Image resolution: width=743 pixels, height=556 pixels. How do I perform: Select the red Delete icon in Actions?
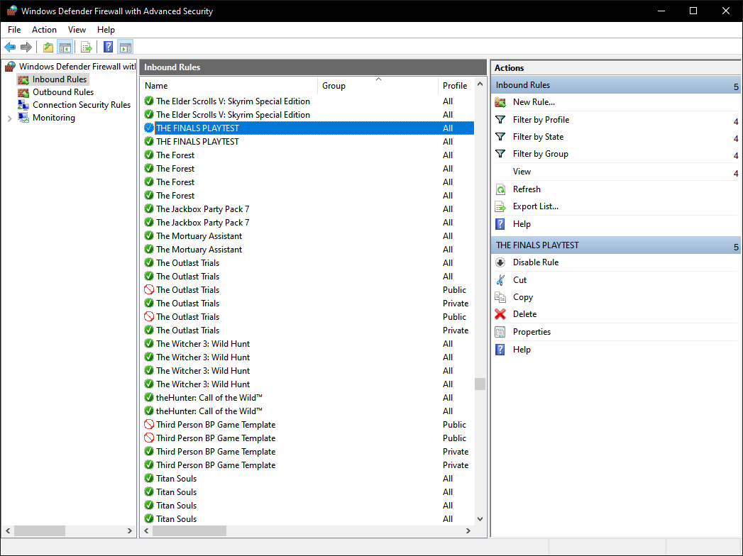click(x=501, y=314)
